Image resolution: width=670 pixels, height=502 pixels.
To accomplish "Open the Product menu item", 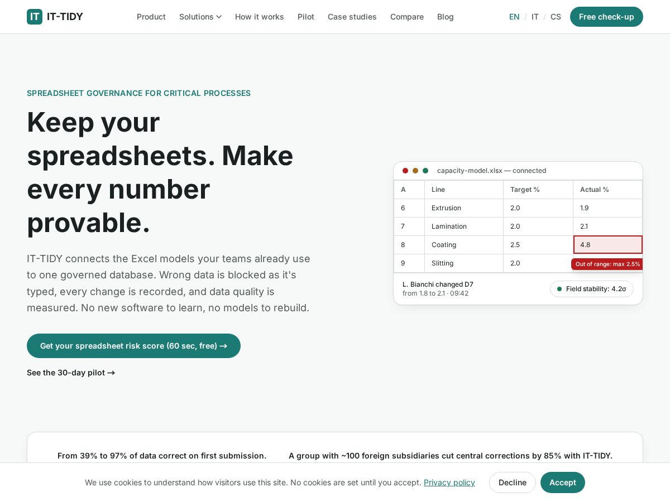I will [151, 17].
